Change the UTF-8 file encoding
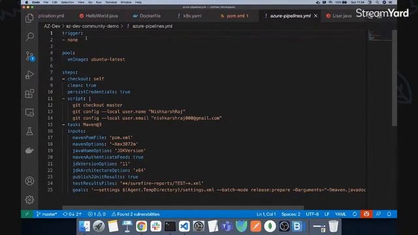This screenshot has height=235, width=418. tap(312, 214)
